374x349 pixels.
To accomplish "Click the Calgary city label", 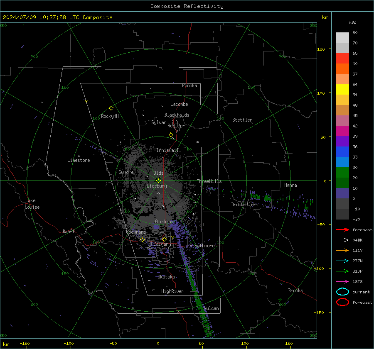I will pyautogui.click(x=162, y=244).
